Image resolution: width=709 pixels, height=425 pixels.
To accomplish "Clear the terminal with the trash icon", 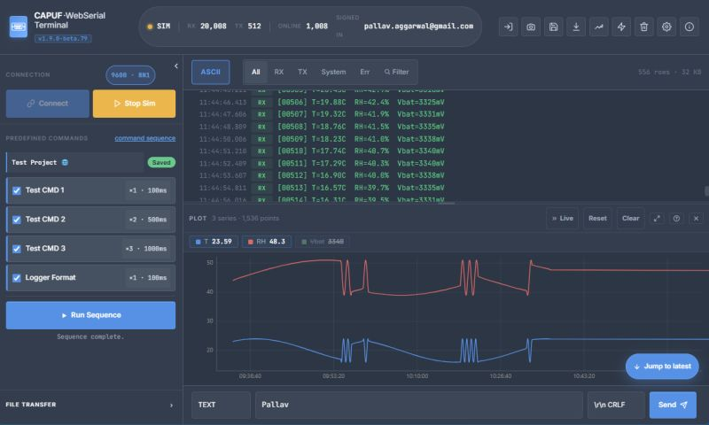I will (644, 27).
